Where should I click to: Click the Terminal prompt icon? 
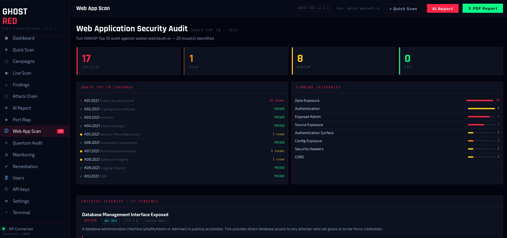pyautogui.click(x=6, y=212)
